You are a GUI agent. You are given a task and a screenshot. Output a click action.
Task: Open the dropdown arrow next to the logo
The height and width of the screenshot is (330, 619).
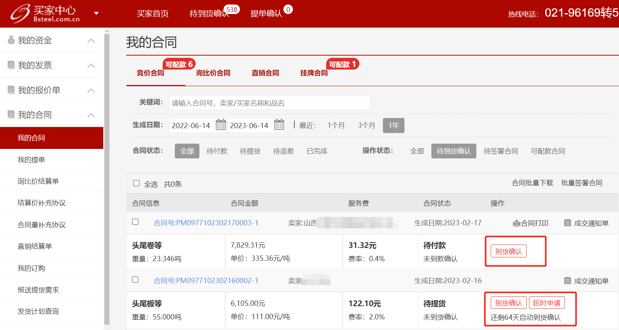click(96, 14)
